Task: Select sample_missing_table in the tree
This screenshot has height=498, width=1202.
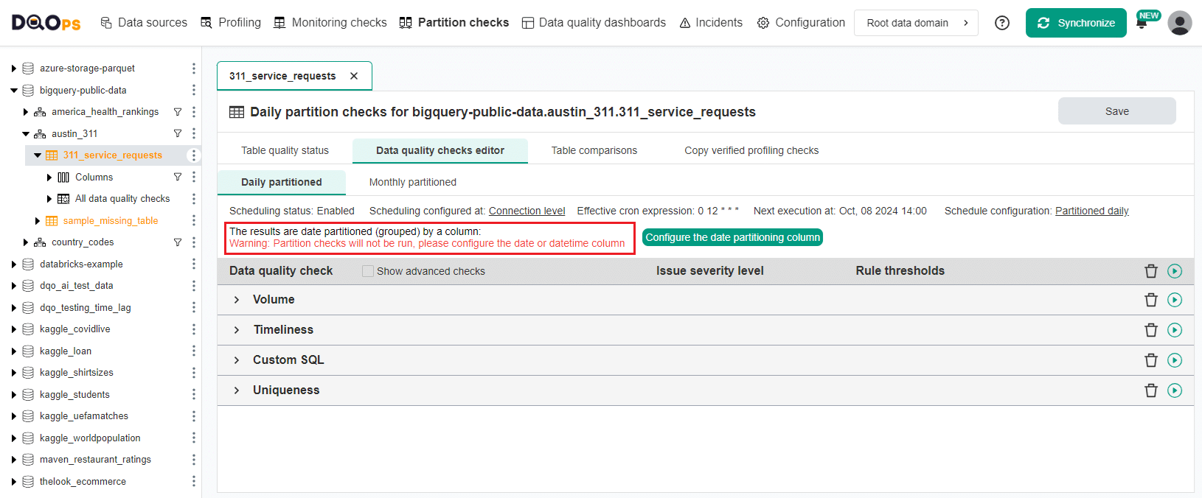Action: point(111,220)
